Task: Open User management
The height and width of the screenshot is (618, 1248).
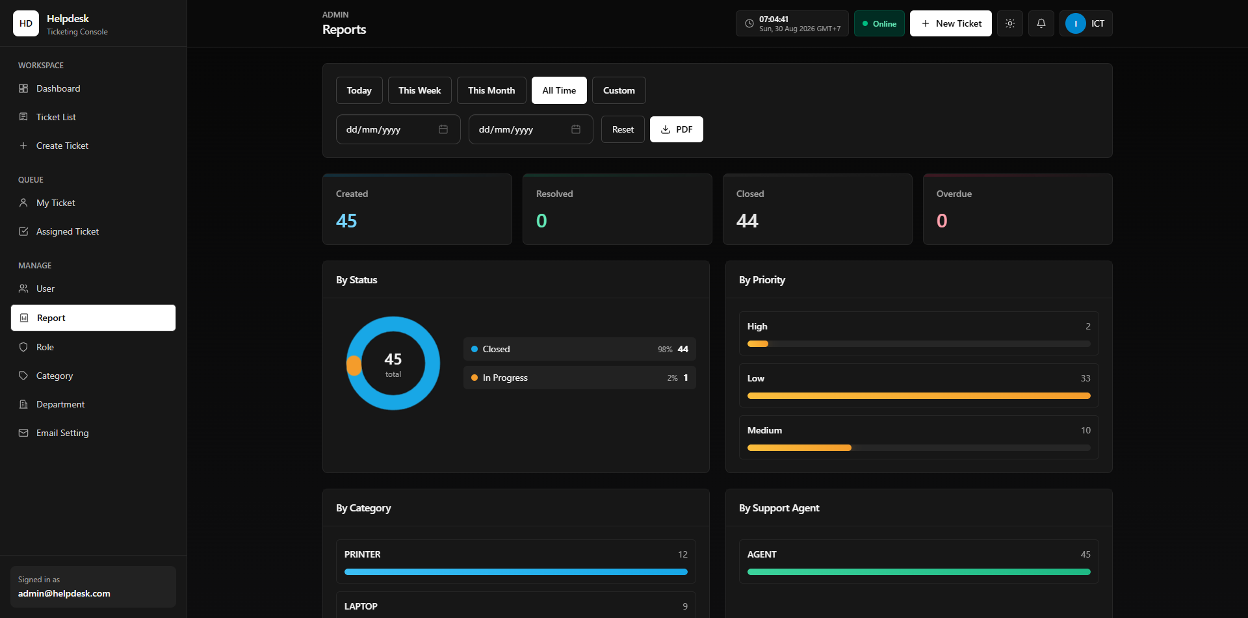Action: pos(93,289)
